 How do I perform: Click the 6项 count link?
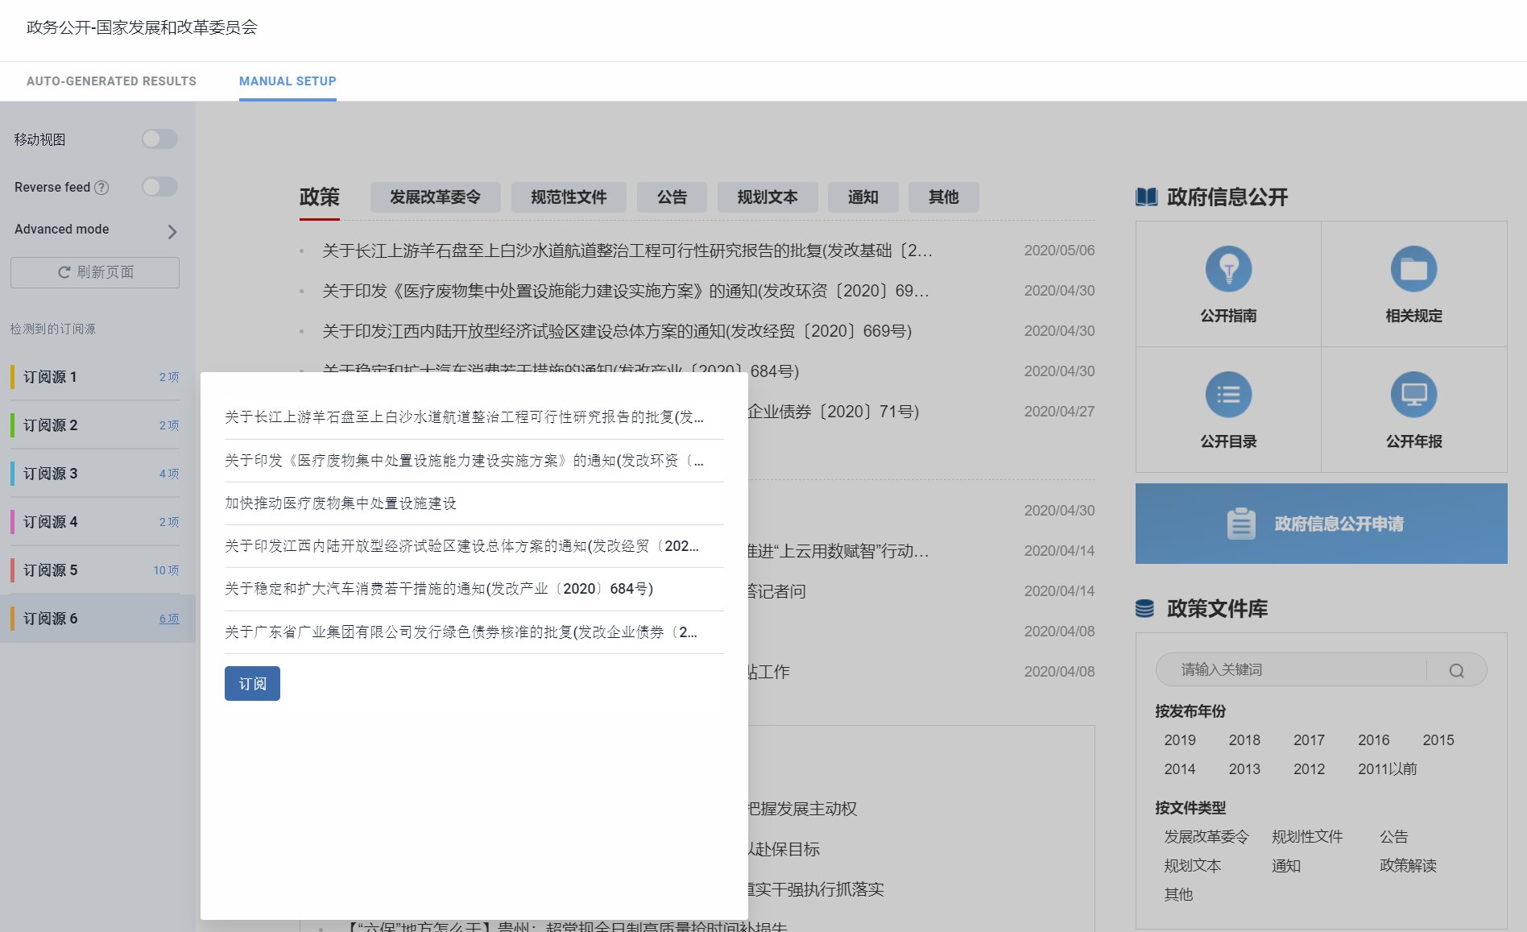point(169,619)
